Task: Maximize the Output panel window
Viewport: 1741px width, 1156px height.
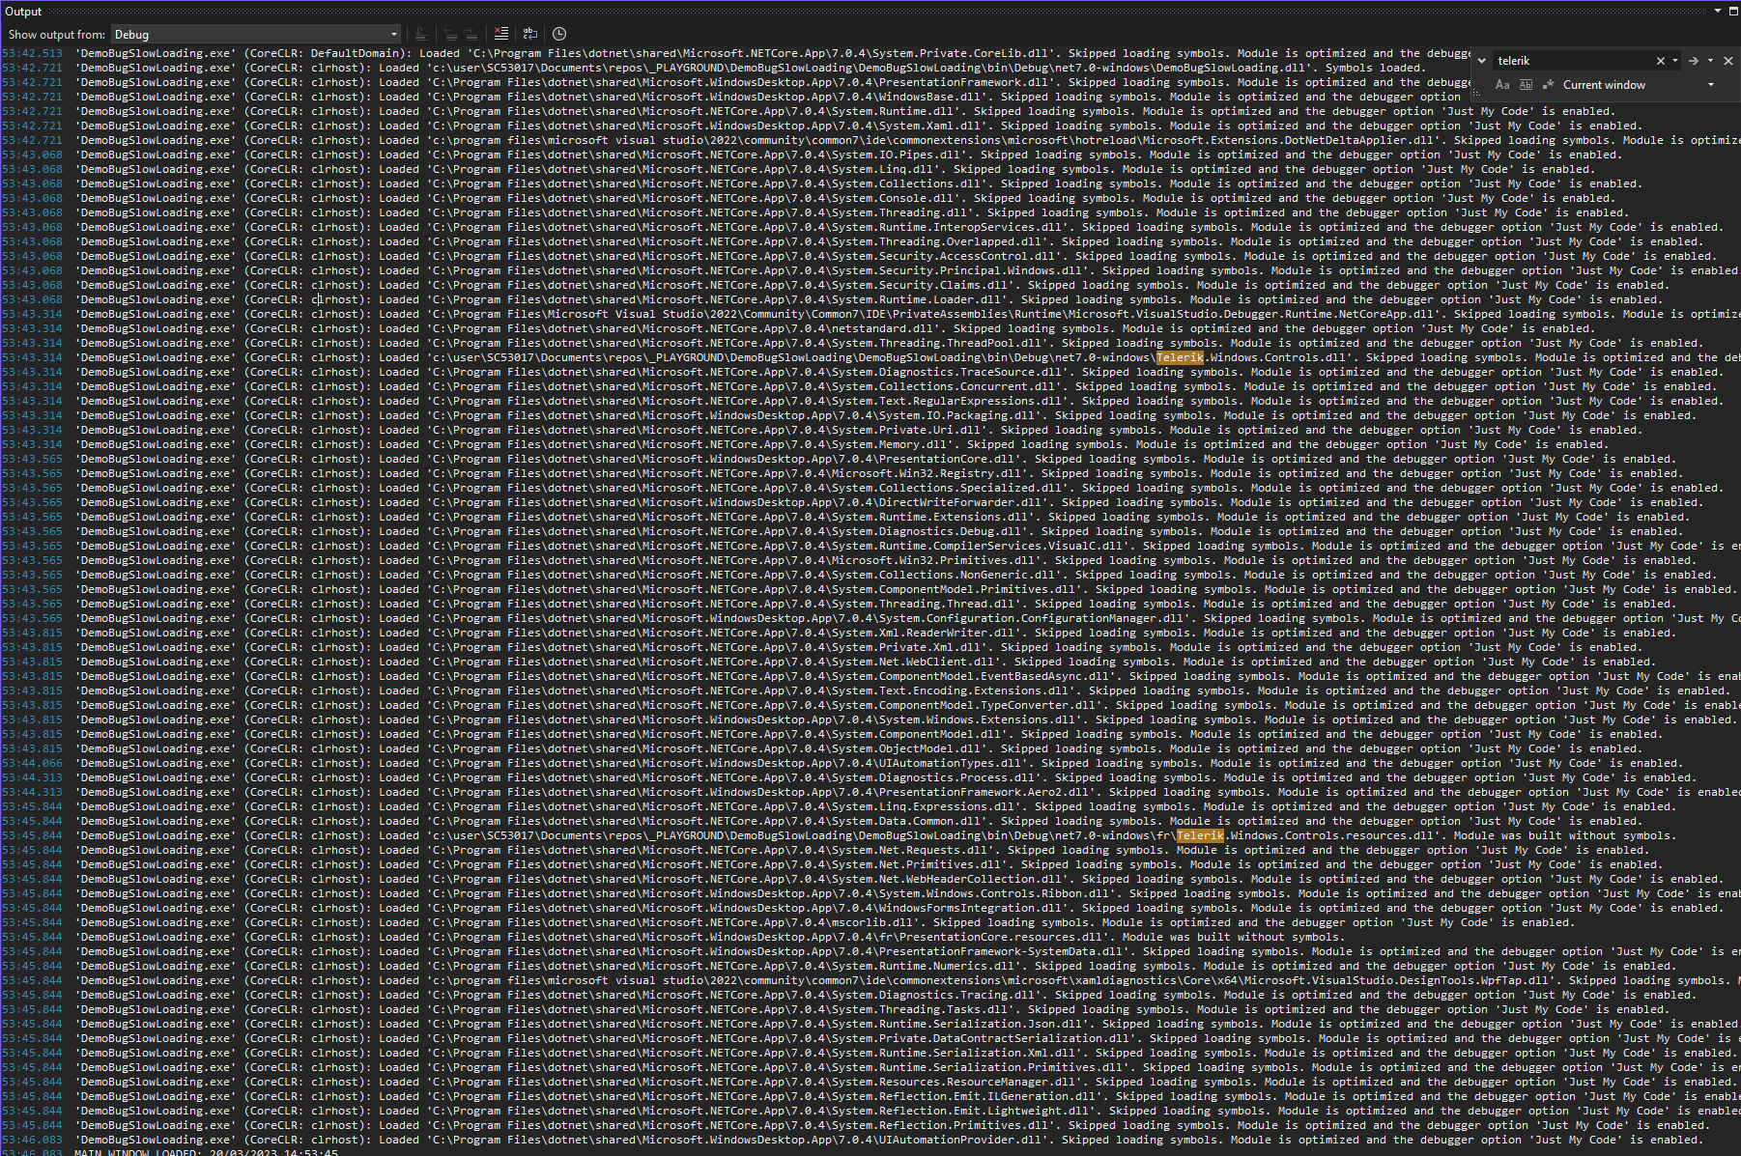Action: click(x=1732, y=12)
